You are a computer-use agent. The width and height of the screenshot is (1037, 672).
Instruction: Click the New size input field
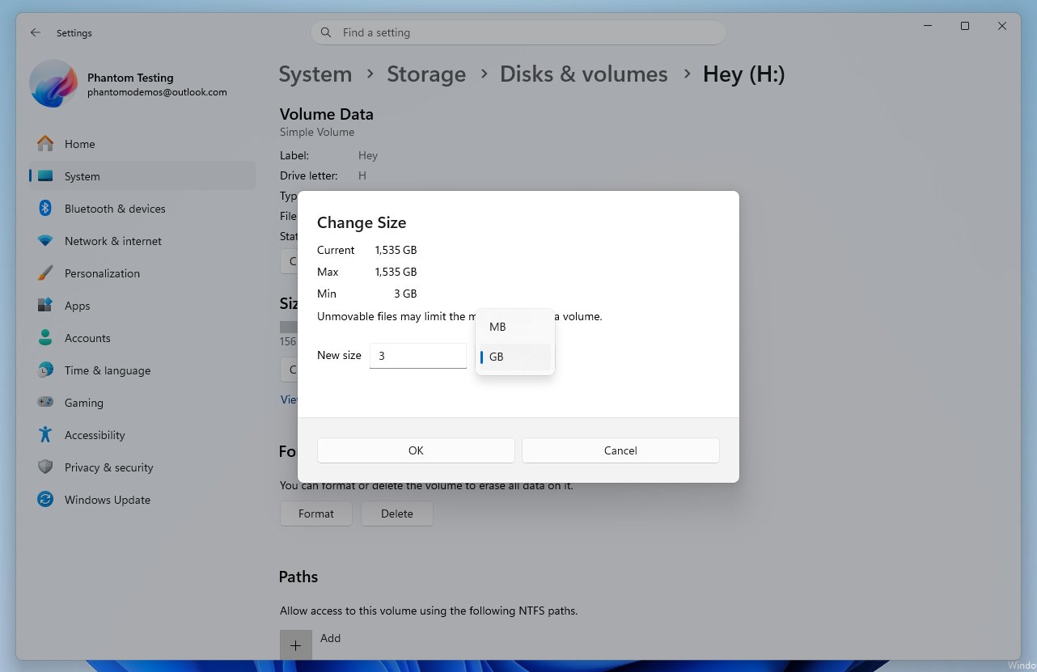(417, 356)
